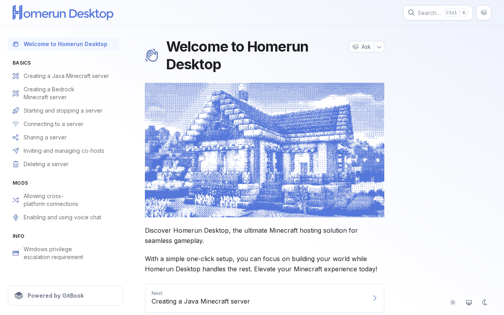Expand the Ask button dropdown arrow

379,47
